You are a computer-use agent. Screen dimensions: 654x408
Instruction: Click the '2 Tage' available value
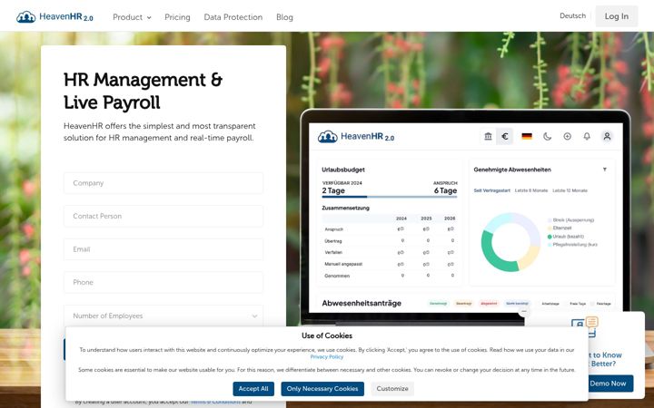pos(333,190)
